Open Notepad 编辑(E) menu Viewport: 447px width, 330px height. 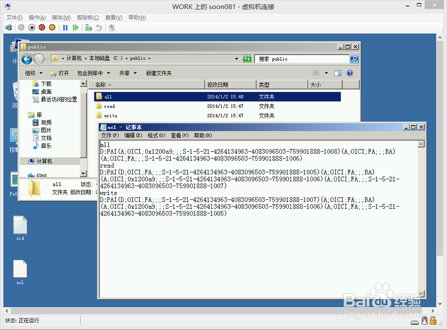click(133, 135)
